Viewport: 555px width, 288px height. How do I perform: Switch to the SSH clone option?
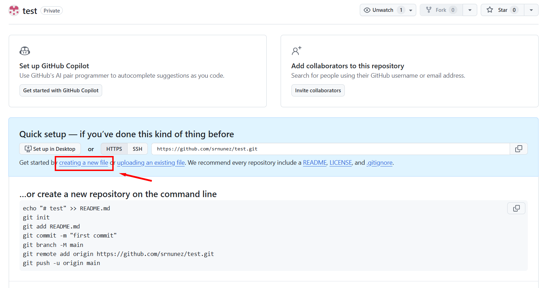[137, 149]
